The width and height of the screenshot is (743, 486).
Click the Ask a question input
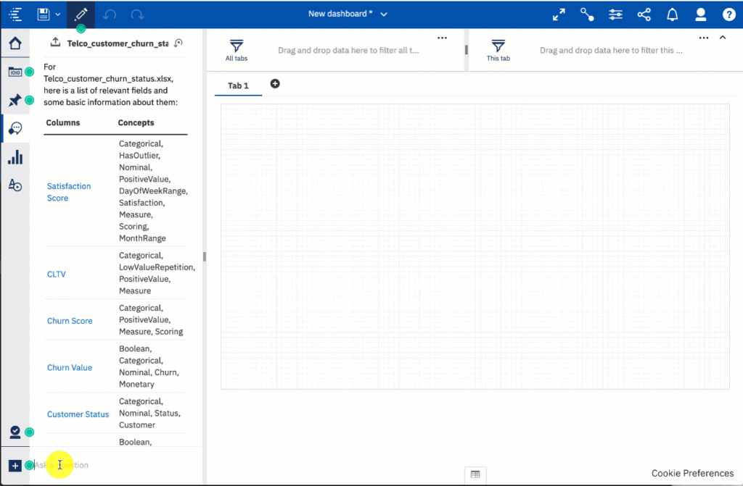tap(116, 465)
